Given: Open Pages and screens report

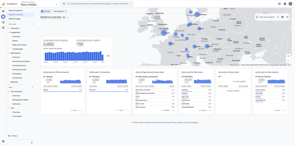Looking at the screenshot, I should coord(20,45).
